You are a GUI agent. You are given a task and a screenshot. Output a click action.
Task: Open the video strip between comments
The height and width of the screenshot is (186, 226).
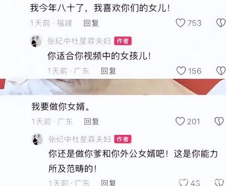[113, 87]
